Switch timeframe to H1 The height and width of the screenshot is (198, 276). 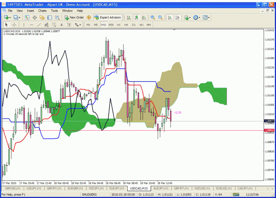[x=119, y=25]
